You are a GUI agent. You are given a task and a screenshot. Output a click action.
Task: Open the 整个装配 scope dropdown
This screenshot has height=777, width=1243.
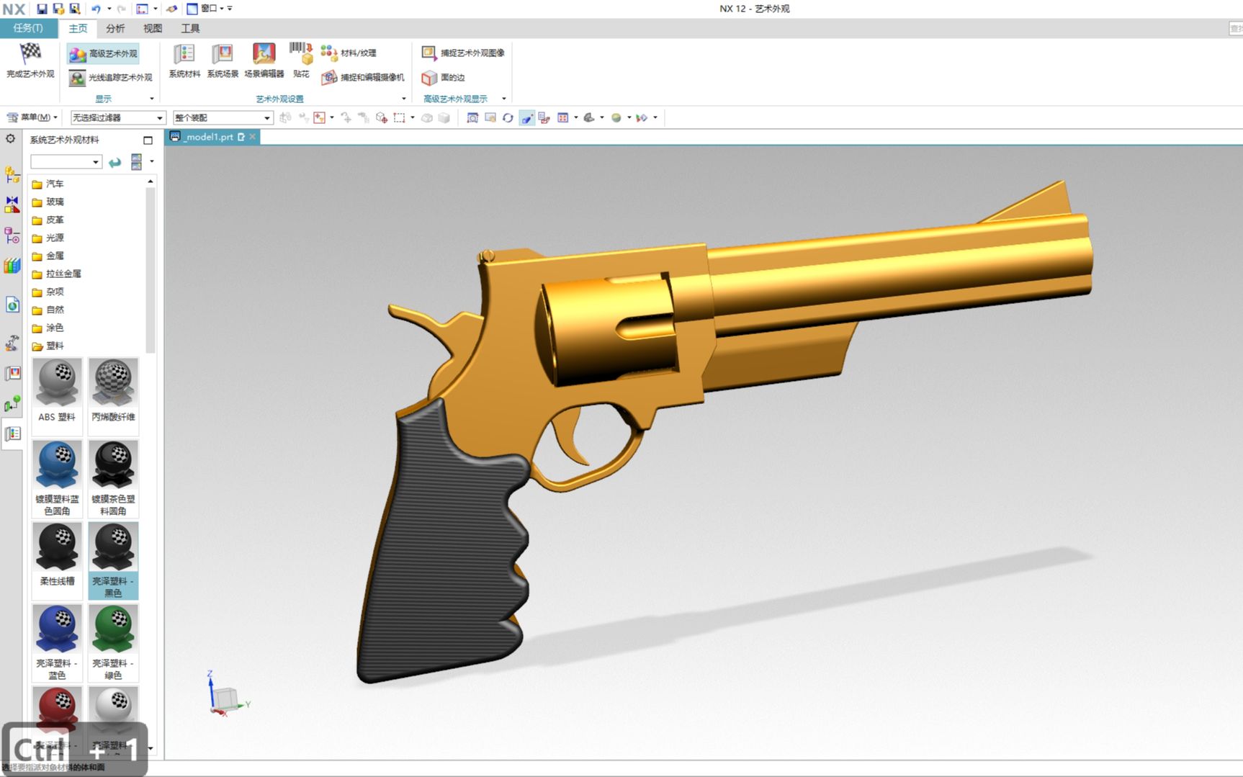point(223,117)
